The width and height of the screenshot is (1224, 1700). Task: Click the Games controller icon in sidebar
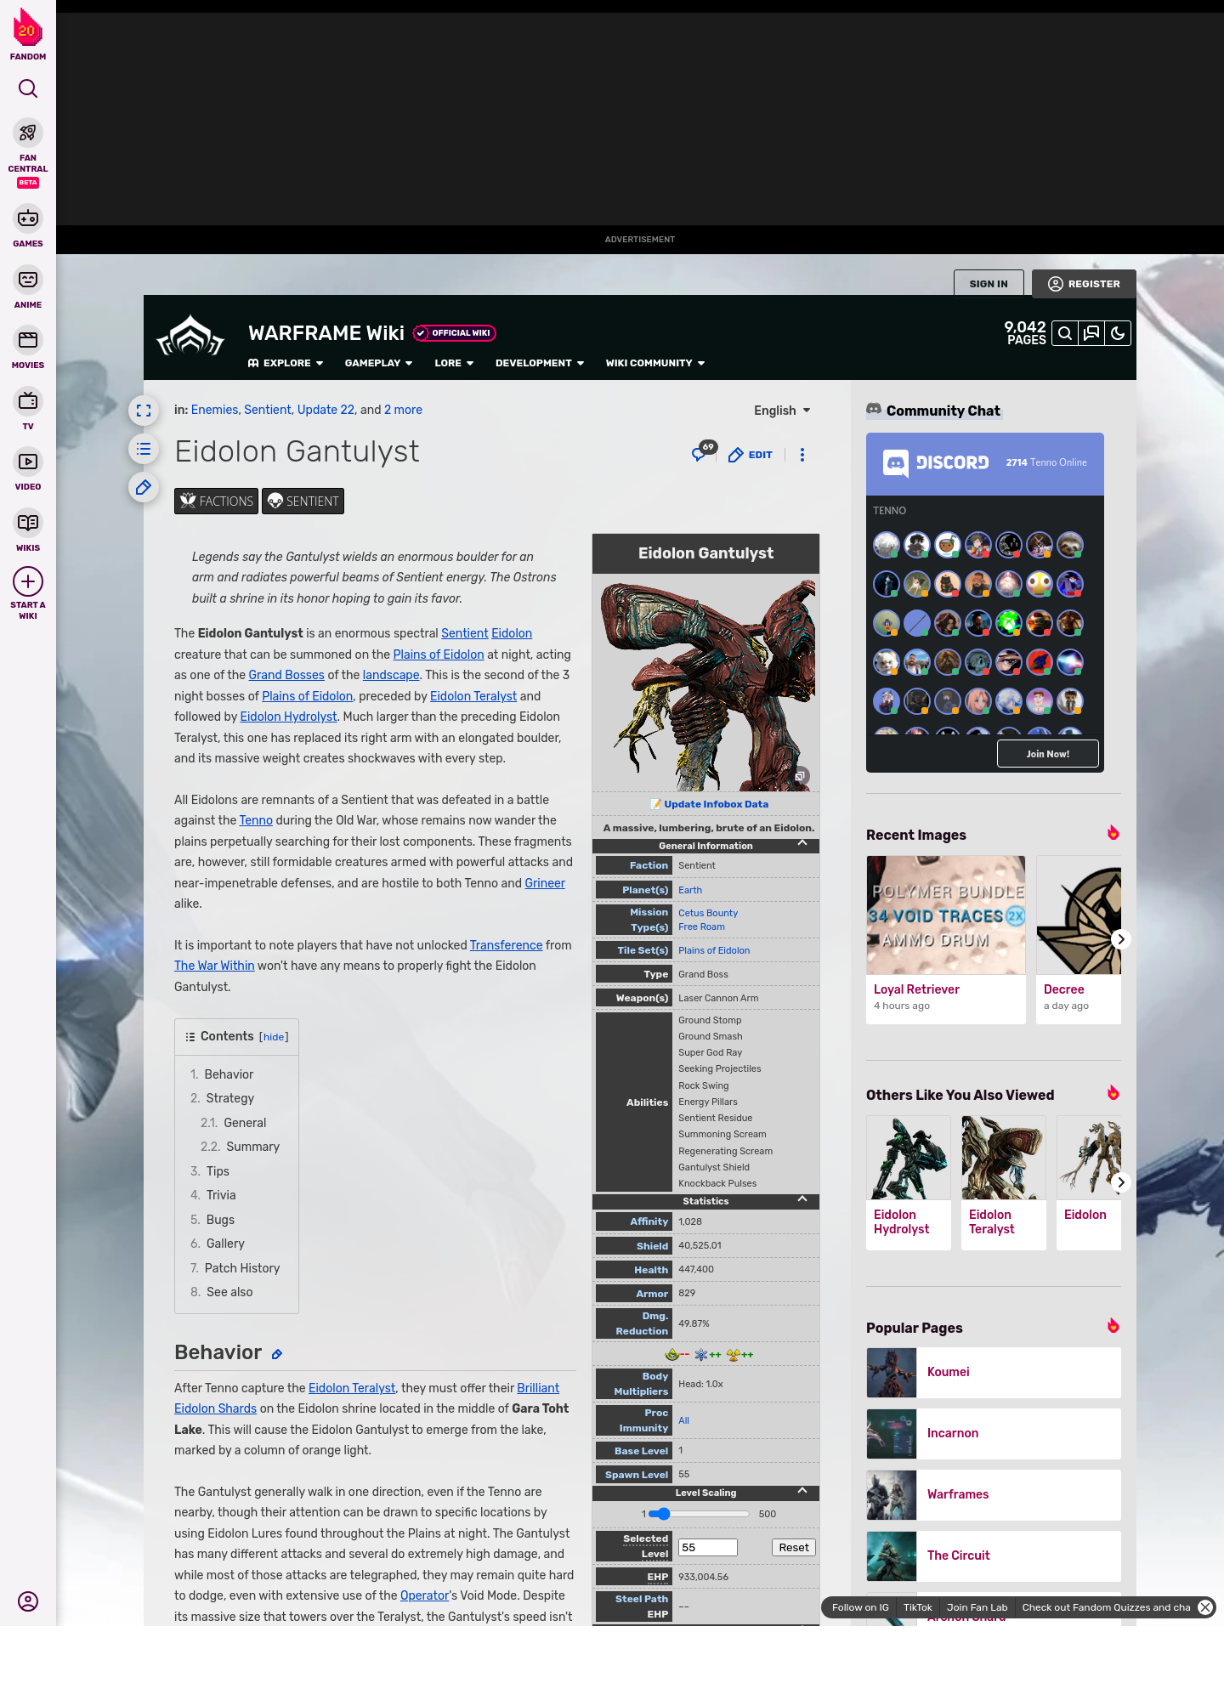tap(28, 218)
